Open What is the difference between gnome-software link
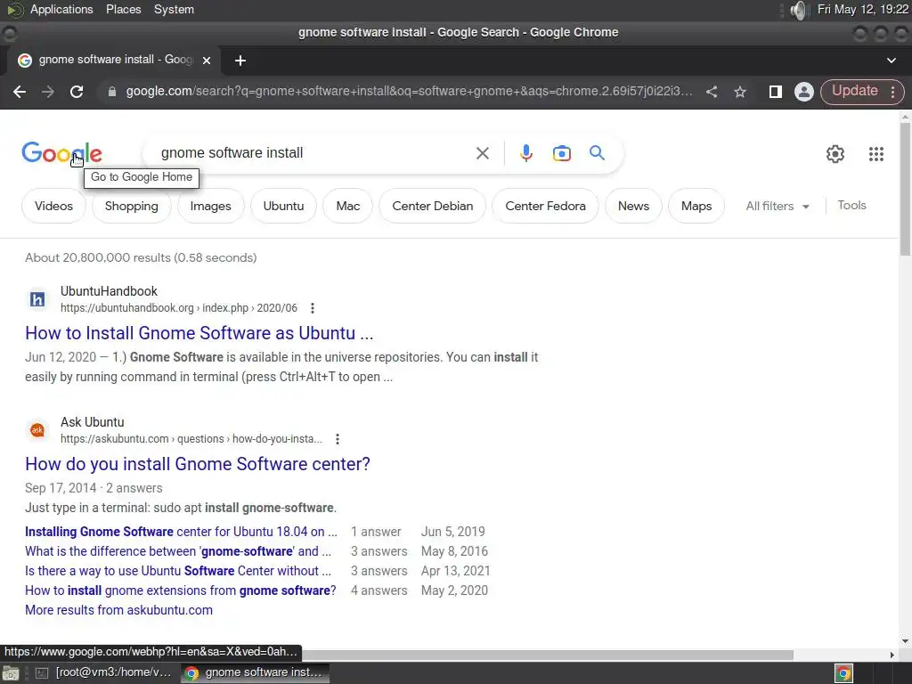 178,551
